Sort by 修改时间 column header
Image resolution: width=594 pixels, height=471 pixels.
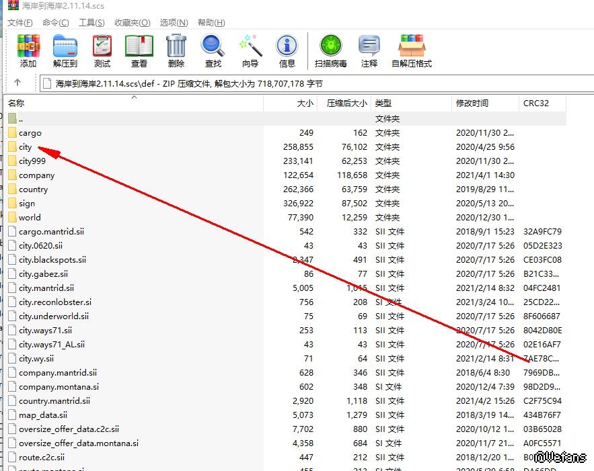tap(472, 103)
